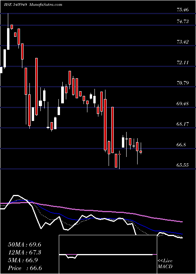Click inside the MACD indicator box
The height and width of the screenshot is (274, 196).
tap(108, 254)
